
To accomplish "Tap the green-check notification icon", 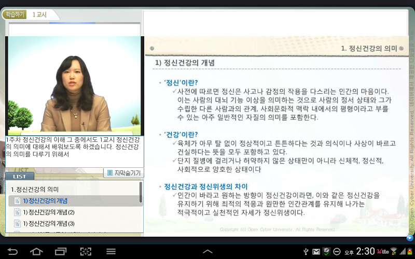I will [327, 251].
